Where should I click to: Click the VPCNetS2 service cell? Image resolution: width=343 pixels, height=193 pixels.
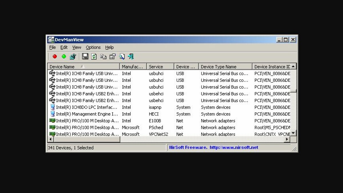pos(159,134)
